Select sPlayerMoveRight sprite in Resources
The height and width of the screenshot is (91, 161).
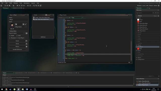click(143, 24)
